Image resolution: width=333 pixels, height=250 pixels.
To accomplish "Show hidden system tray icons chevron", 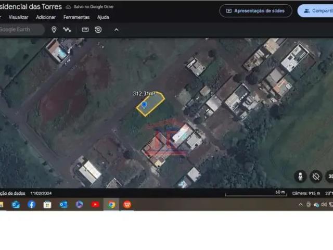I will (300, 205).
